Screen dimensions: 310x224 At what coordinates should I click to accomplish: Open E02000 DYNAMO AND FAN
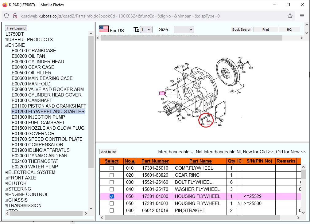coord(39,156)
